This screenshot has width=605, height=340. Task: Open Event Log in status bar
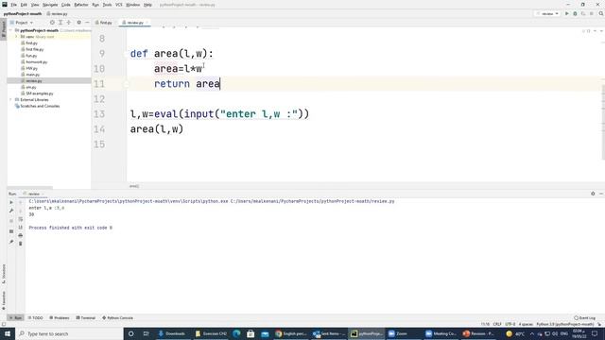coord(584,318)
